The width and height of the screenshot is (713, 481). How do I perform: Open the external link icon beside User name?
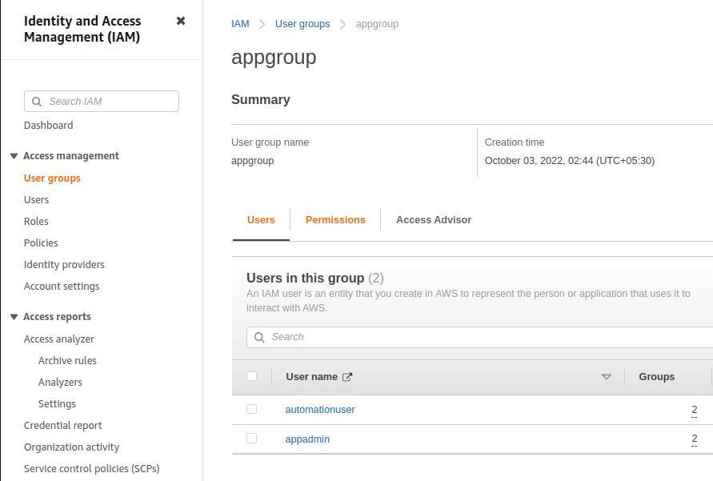click(x=347, y=377)
